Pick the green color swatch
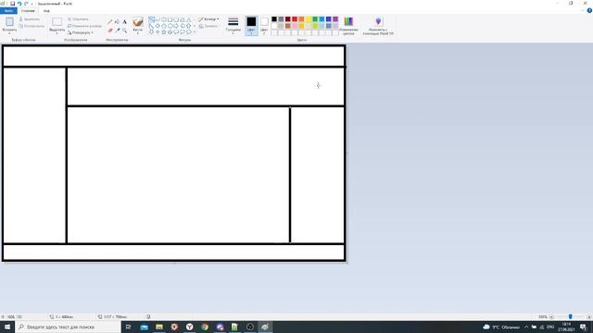593x333 pixels. point(315,19)
